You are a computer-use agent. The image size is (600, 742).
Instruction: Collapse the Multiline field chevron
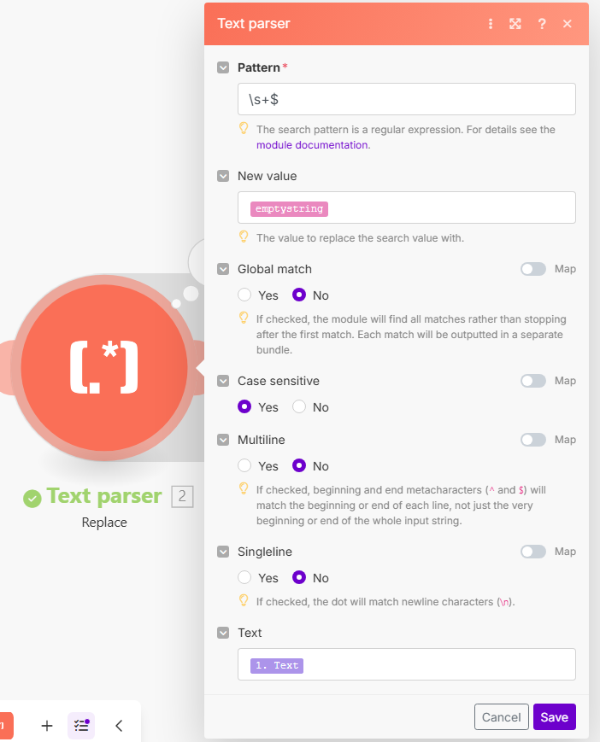[x=223, y=440]
